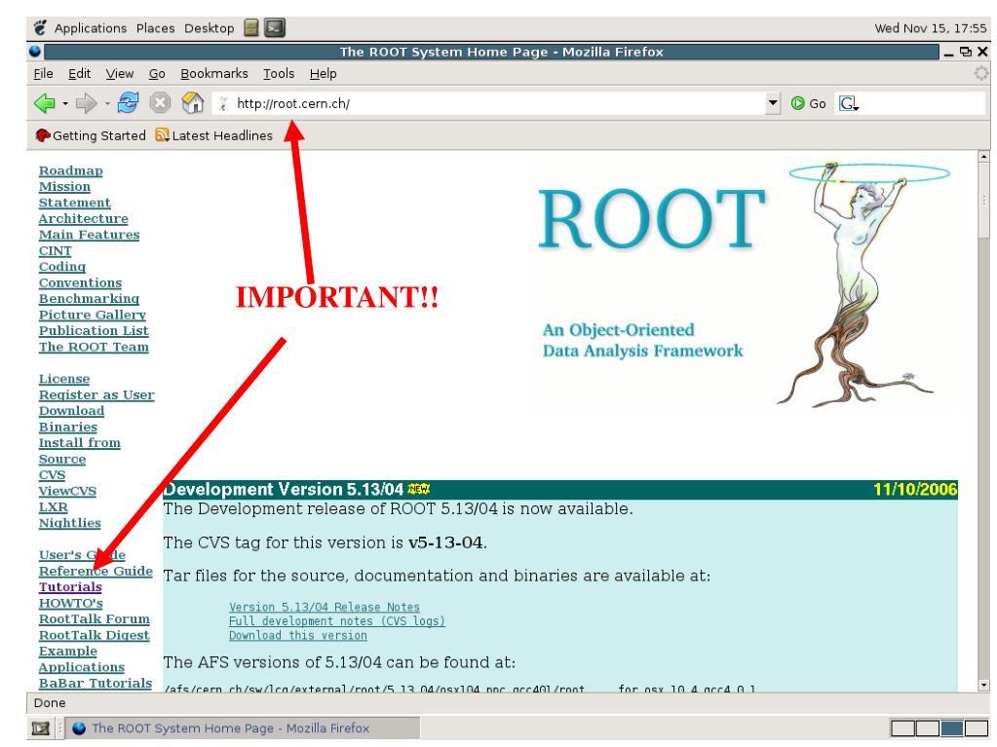Open the Picture Gallery link

pyautogui.click(x=93, y=315)
